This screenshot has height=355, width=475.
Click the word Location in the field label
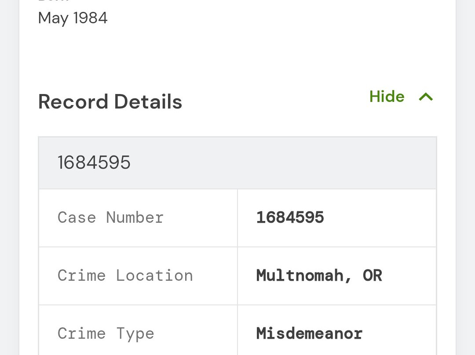click(x=154, y=275)
